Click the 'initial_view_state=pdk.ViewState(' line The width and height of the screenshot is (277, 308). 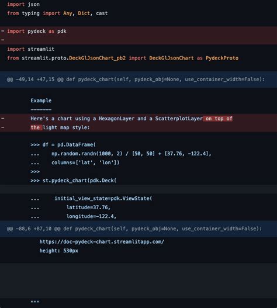click(91, 198)
